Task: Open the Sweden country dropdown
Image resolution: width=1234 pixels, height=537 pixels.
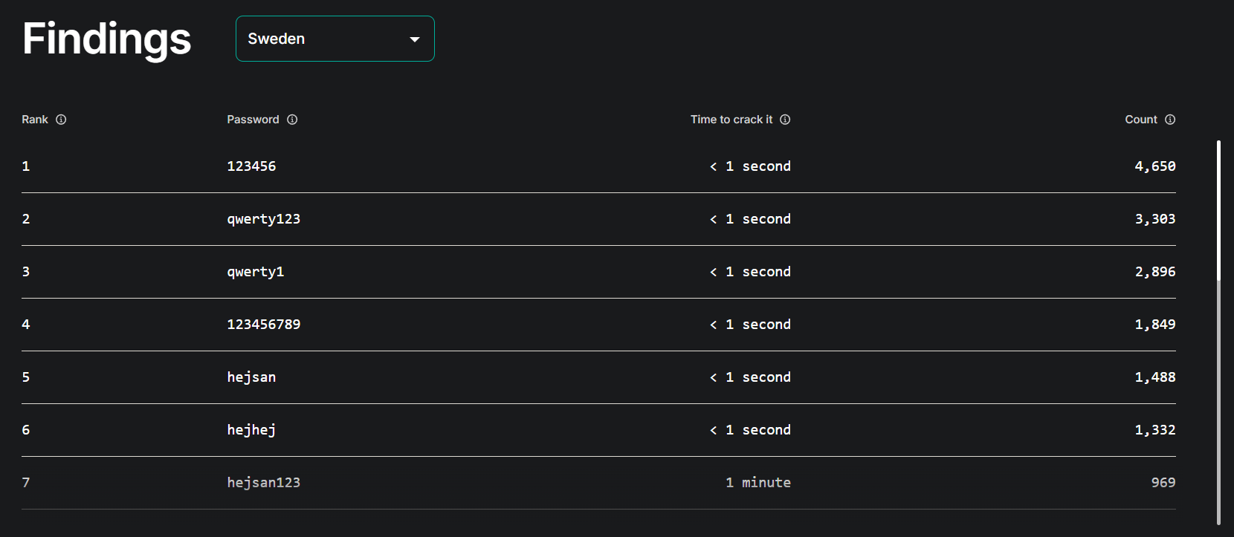Action: click(x=335, y=39)
